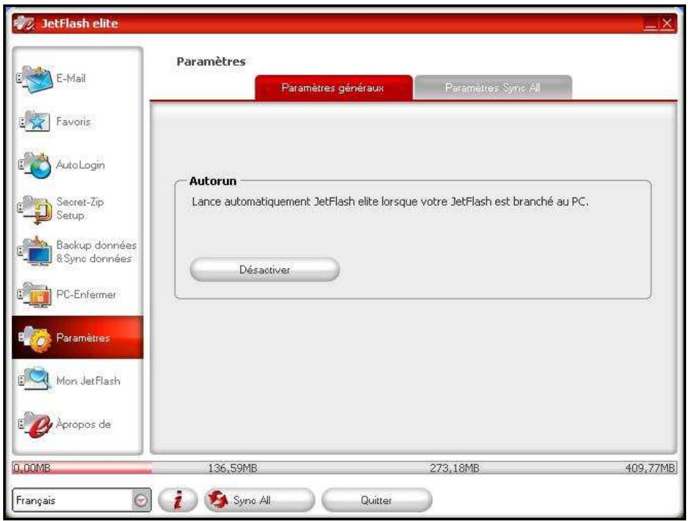The height and width of the screenshot is (521, 688).
Task: Select the E-Mail label in sidebar
Action: [71, 78]
